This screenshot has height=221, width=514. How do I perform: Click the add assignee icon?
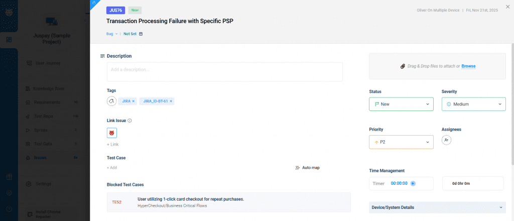coord(446,140)
